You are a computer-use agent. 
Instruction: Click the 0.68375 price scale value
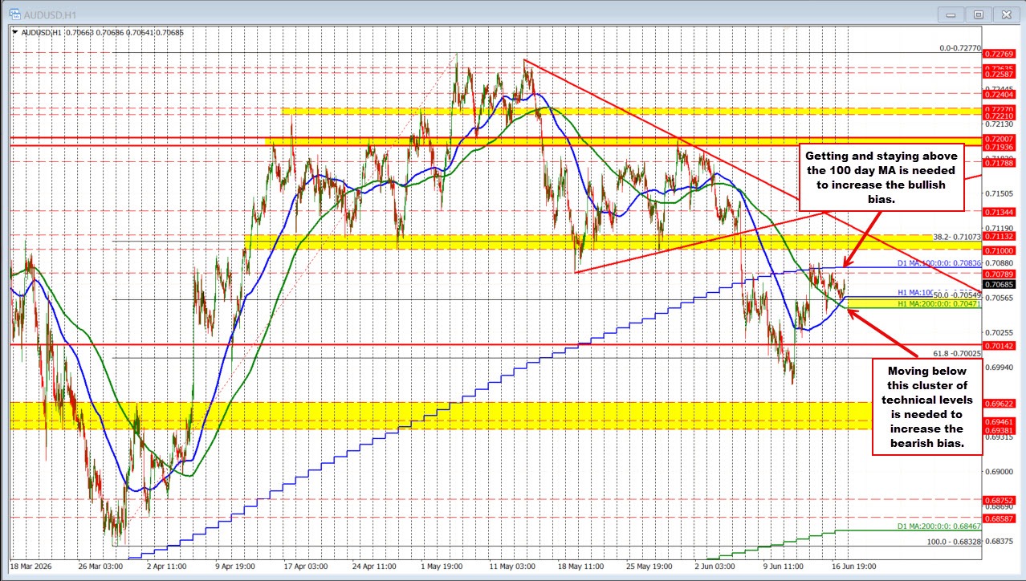coord(999,542)
